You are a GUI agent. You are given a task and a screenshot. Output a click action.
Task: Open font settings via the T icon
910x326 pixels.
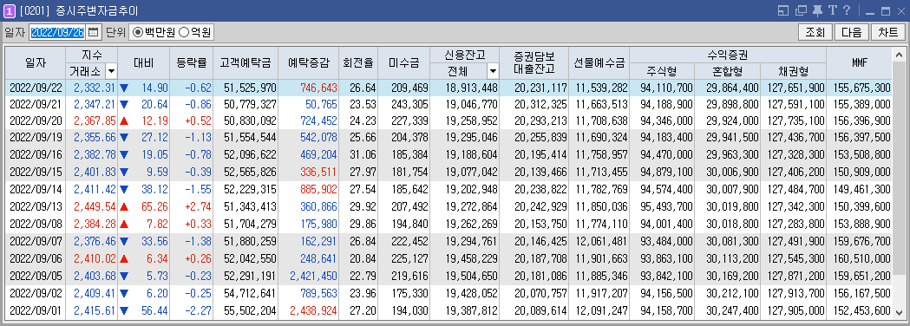(832, 10)
